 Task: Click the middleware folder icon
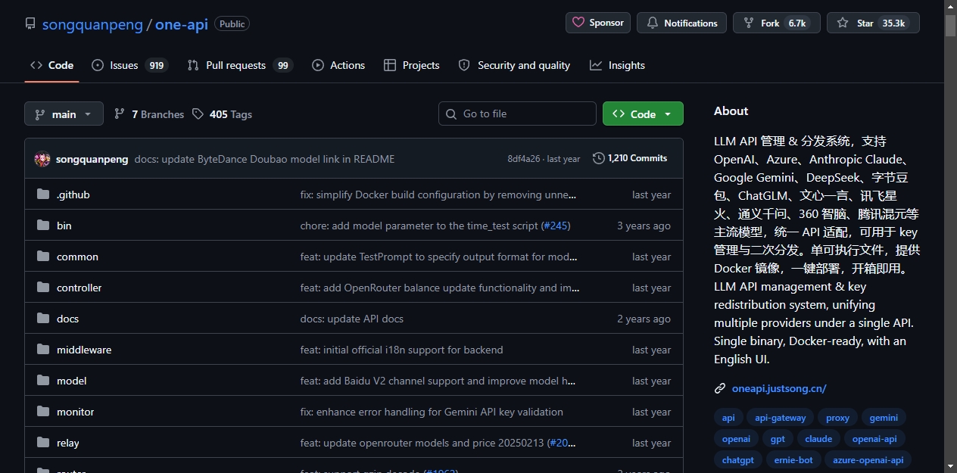coord(43,350)
